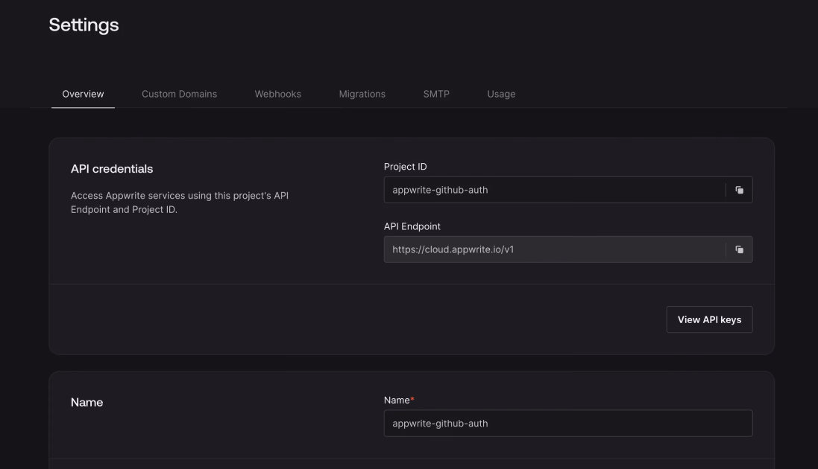Screen dimensions: 818x469
Task: Click the Settings page heading
Action: (84, 25)
